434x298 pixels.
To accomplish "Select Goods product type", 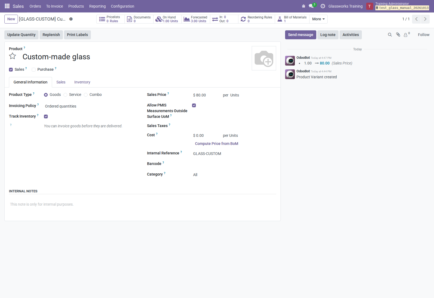I will (46, 95).
